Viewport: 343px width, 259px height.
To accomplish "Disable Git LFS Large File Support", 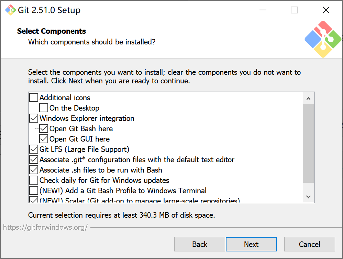I will tap(33, 149).
